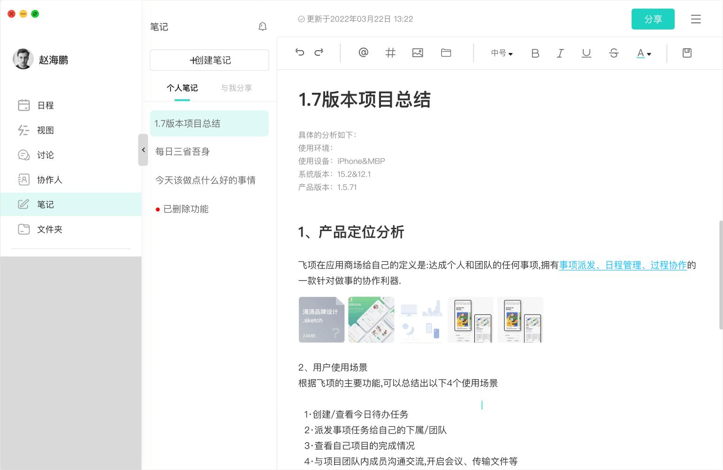Open 文件夹 in sidebar
Screen dimensions: 723x470
point(71,229)
